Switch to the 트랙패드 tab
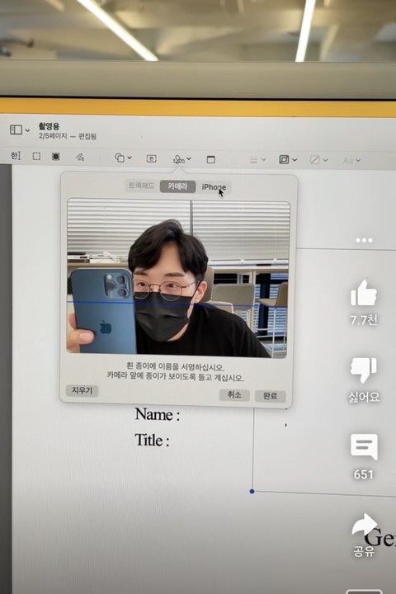 (x=141, y=186)
